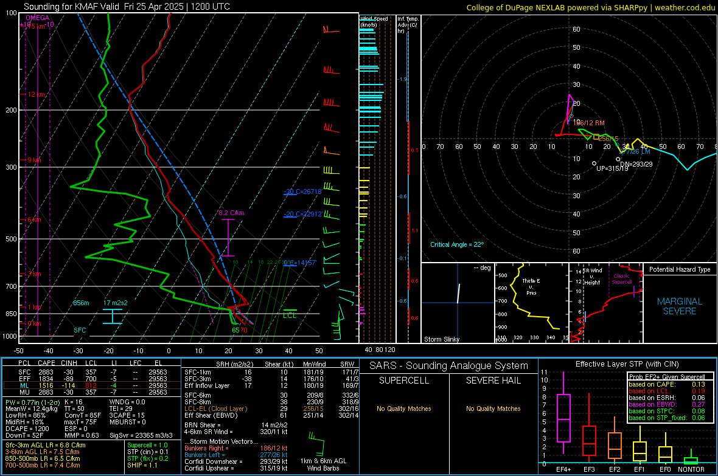This screenshot has height=476, width=718.
Task: Select the 'Wind Speed (knots)' panel header
Action: point(374,21)
